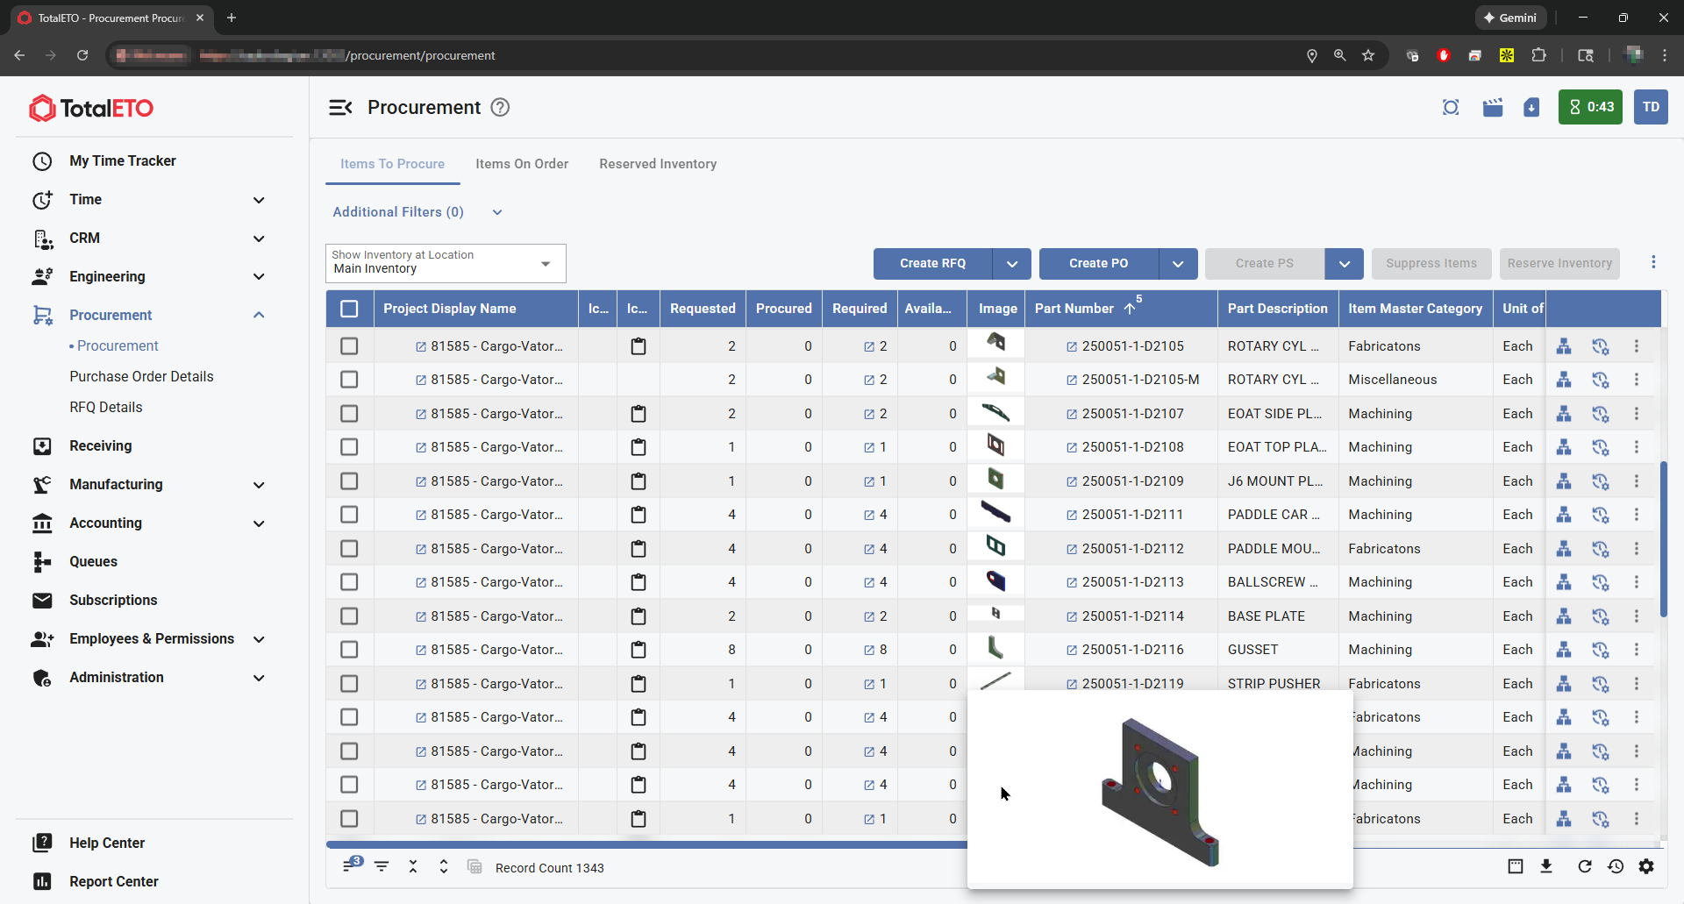The image size is (1684, 904).
Task: Click the green 0:43 timer button
Action: point(1590,107)
